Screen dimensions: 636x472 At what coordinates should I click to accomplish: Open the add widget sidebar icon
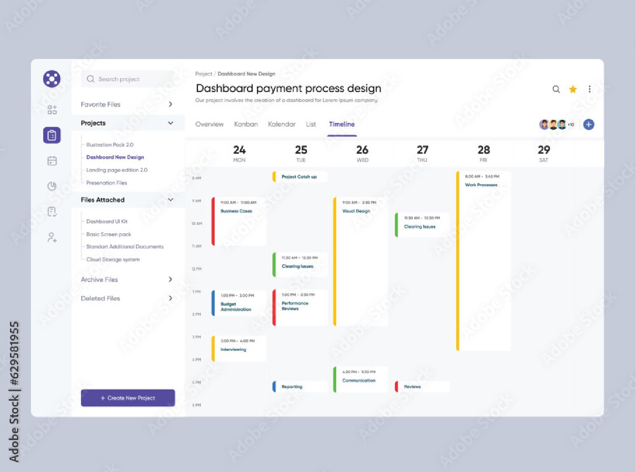point(52,110)
